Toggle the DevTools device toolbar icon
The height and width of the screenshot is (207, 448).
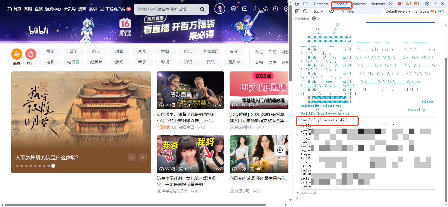(x=305, y=4)
